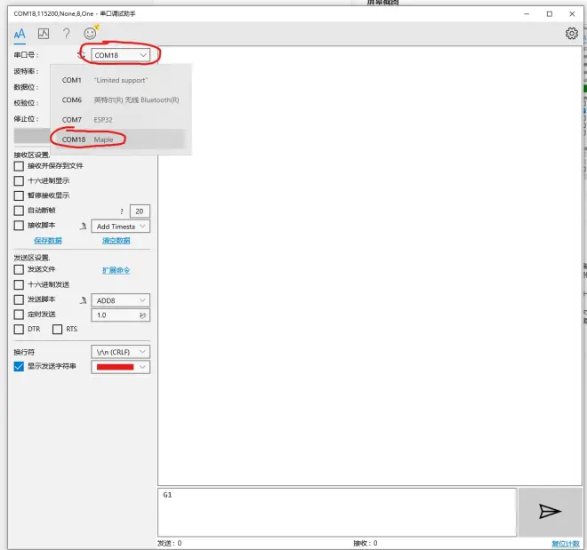
Task: Select COM18 Maple port from list
Action: pos(121,139)
